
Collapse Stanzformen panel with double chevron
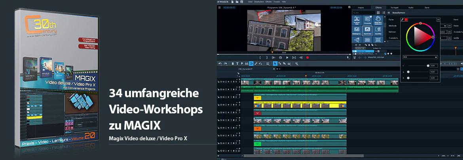click(x=389, y=13)
